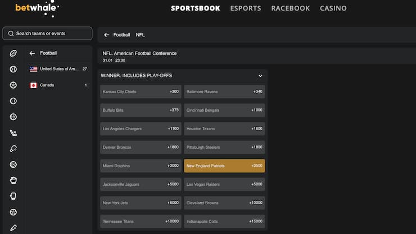Open the tennis ball icon below American football
This screenshot has height=234, width=416.
point(13,69)
